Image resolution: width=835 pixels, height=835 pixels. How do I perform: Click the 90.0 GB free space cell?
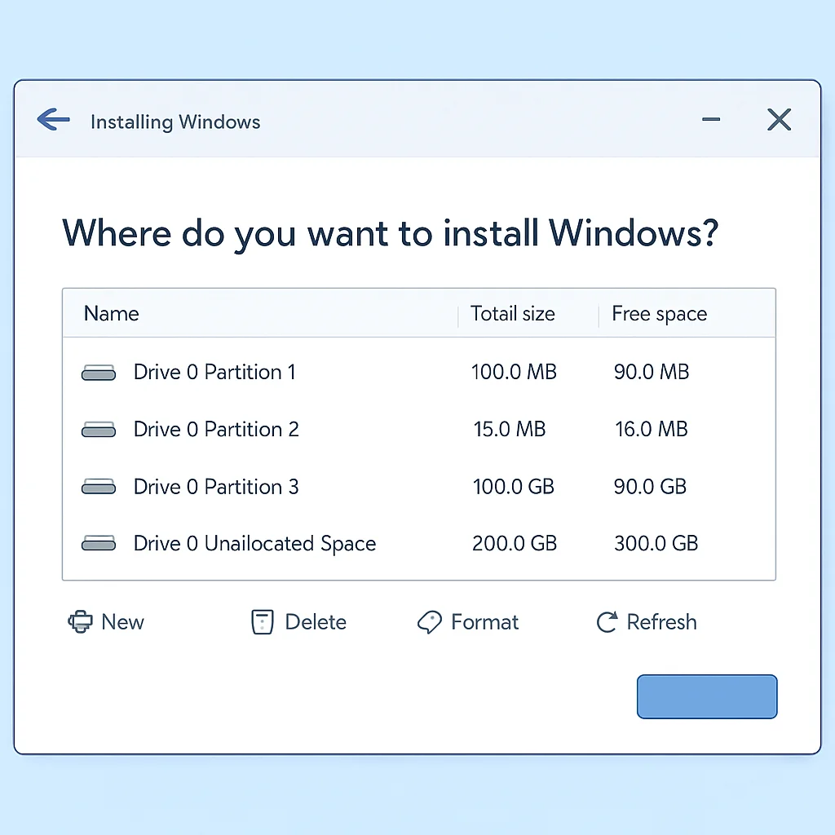650,487
